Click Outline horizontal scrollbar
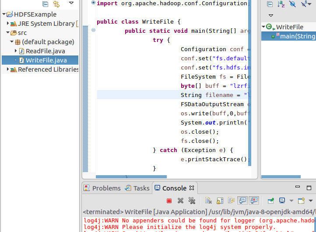This screenshot has width=316, height=232. tap(281, 177)
